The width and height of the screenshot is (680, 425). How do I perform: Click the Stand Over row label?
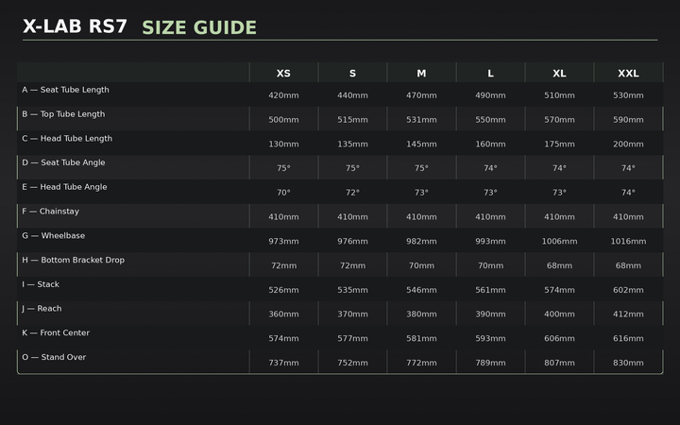54,357
